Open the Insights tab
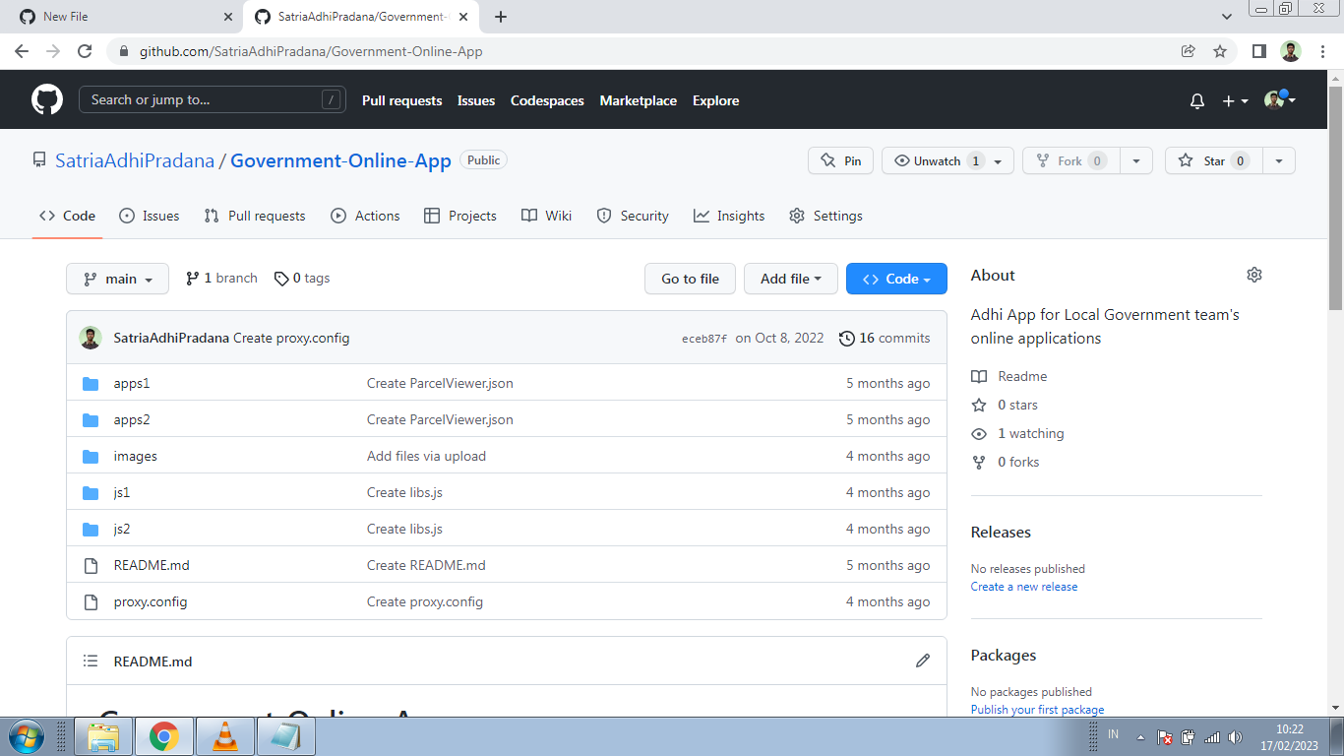 pyautogui.click(x=729, y=216)
